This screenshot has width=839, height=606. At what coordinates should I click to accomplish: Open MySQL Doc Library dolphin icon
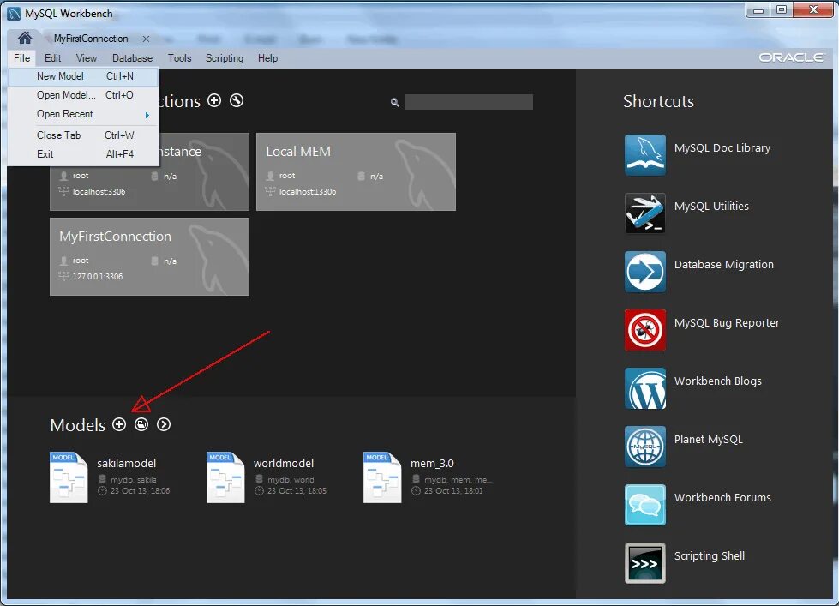644,155
